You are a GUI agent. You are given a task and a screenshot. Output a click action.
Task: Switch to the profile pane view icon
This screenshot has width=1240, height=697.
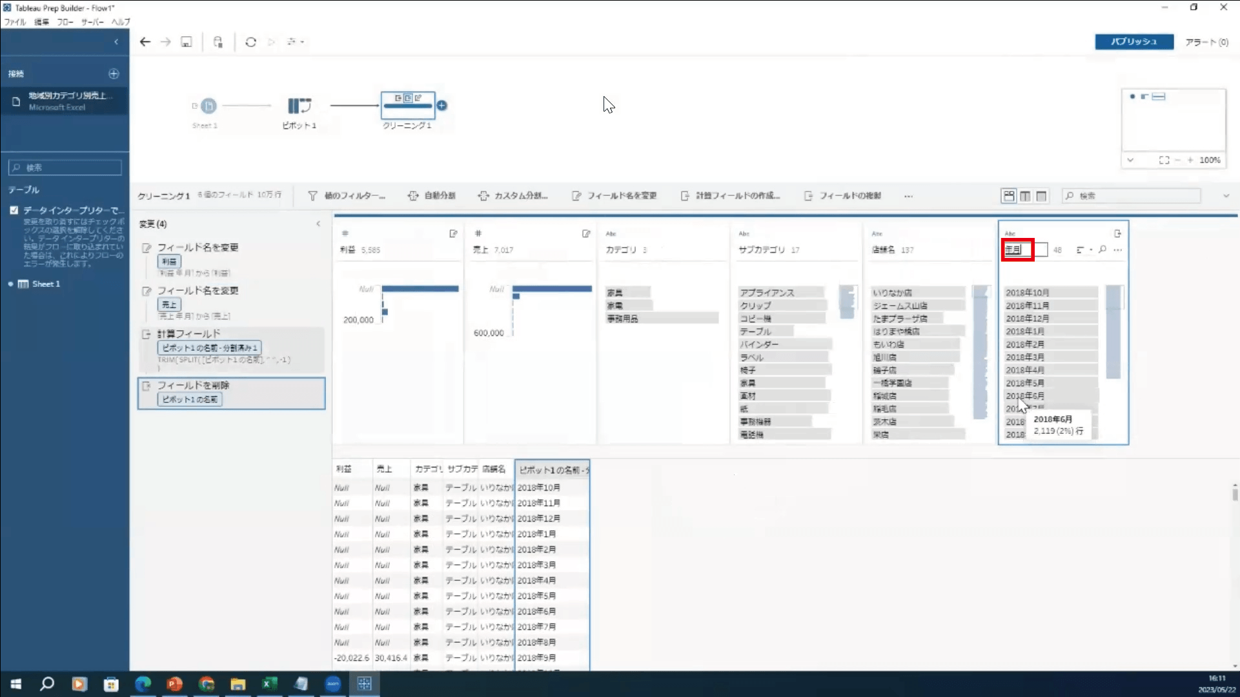[x=1009, y=195]
